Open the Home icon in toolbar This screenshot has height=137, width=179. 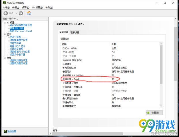coord(29,13)
